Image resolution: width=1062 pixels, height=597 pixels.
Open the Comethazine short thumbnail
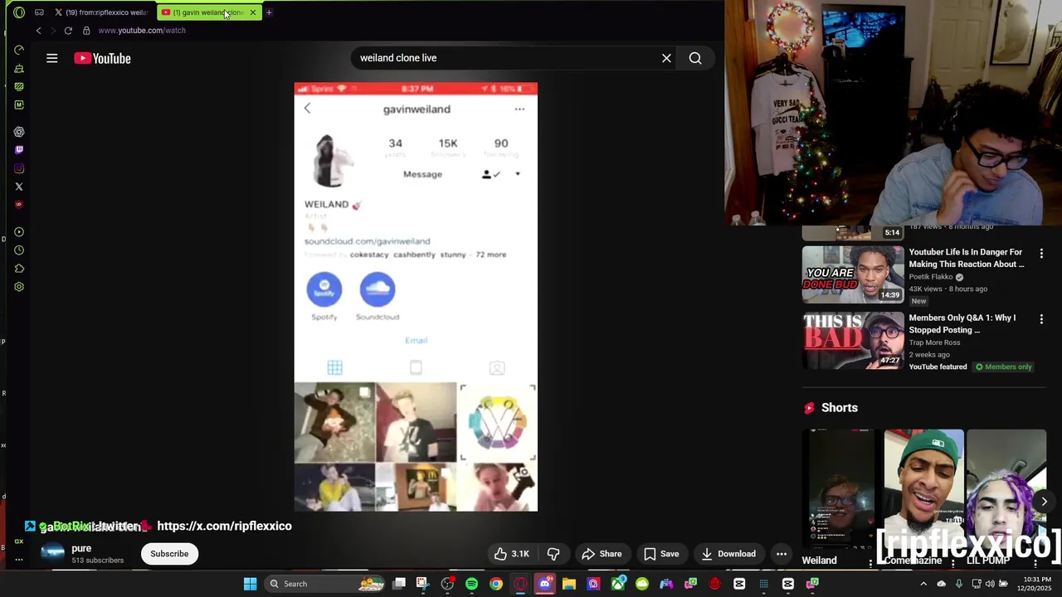tap(923, 489)
